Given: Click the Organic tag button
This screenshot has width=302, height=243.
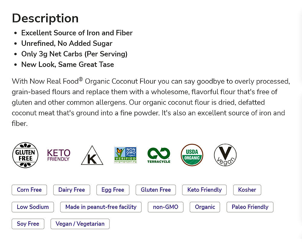Looking at the screenshot, I should [x=205, y=207].
